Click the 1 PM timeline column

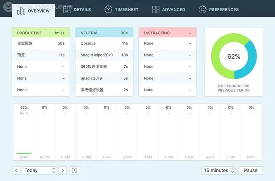(107, 132)
